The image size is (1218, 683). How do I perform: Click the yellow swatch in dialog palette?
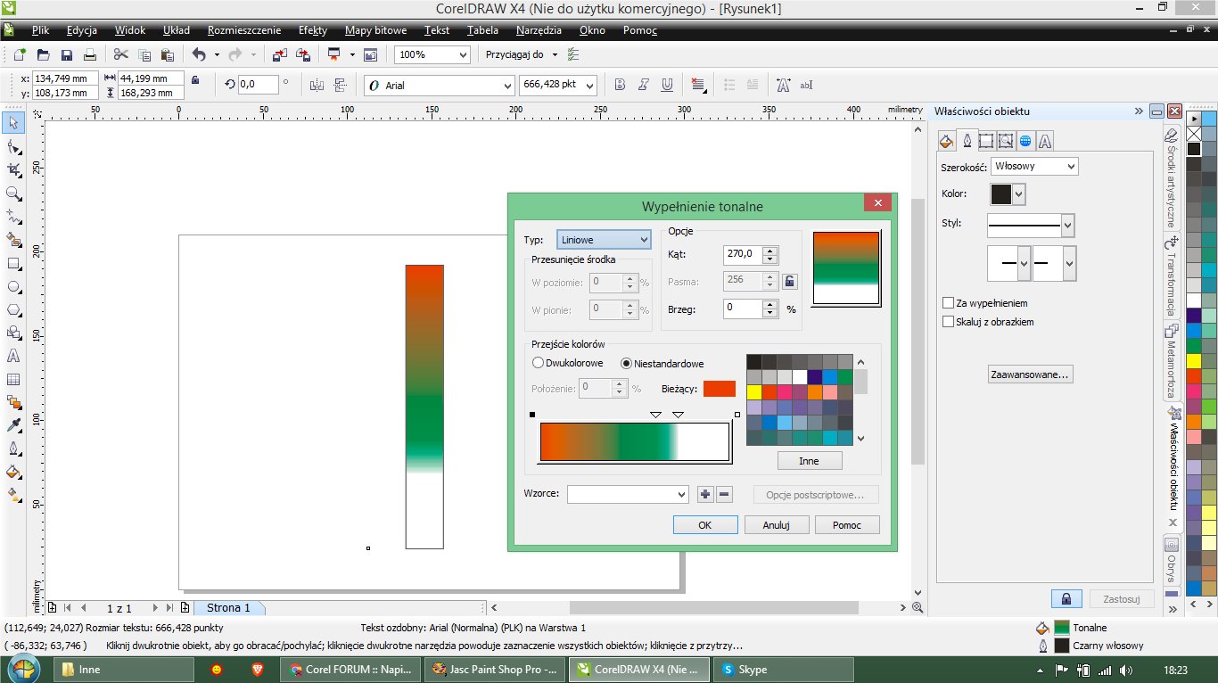pos(754,392)
